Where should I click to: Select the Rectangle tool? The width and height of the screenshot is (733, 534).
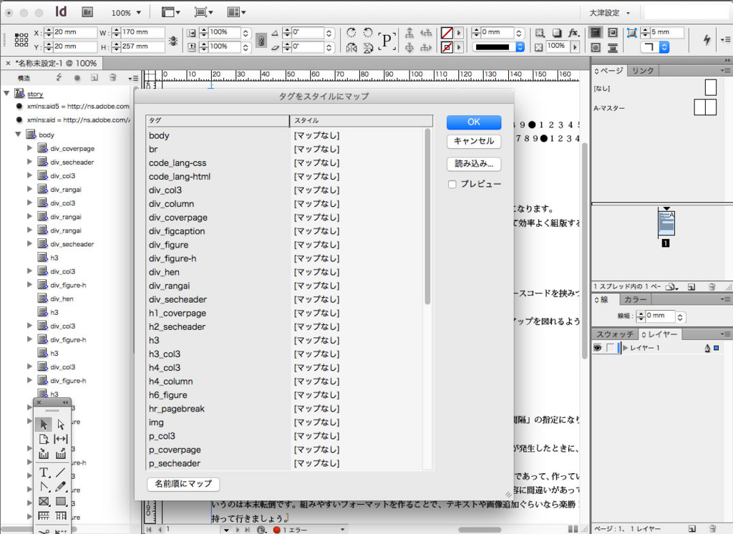tap(61, 501)
